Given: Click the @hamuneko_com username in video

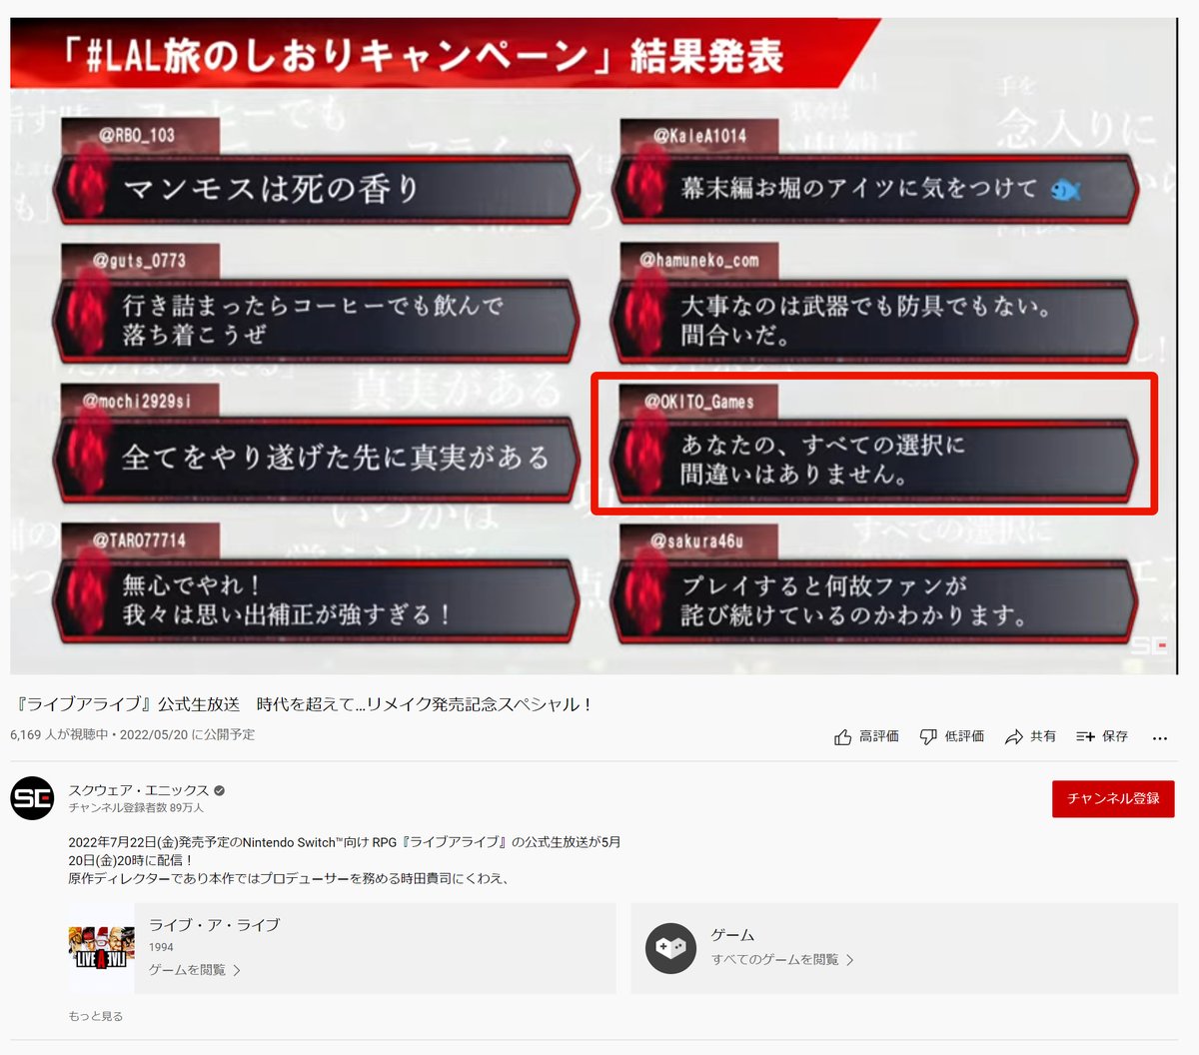Looking at the screenshot, I should click(699, 261).
